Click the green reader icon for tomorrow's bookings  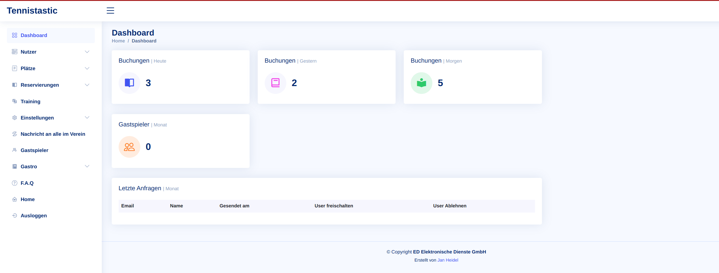421,83
